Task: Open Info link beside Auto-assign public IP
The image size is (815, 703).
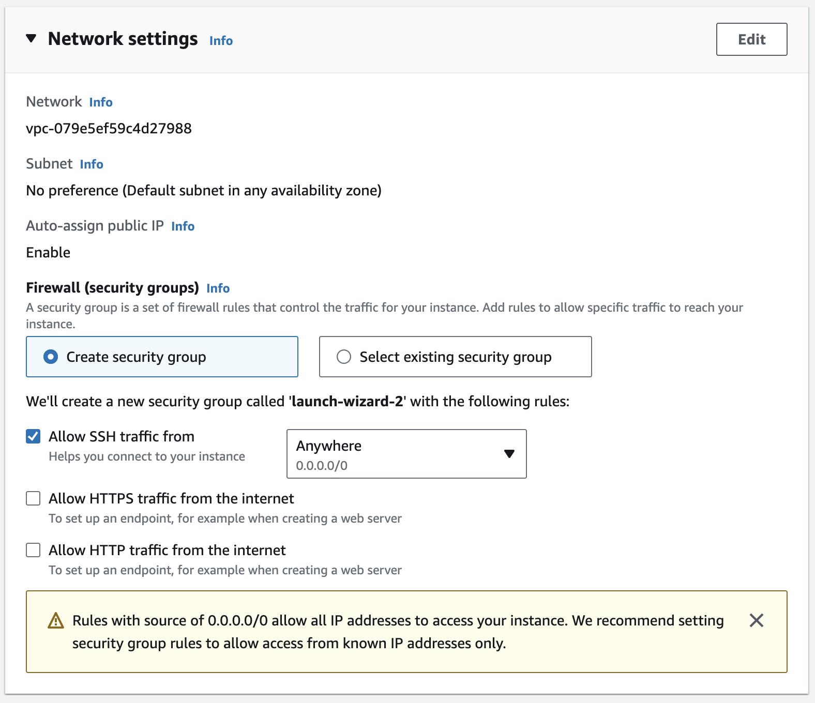Action: 183,226
